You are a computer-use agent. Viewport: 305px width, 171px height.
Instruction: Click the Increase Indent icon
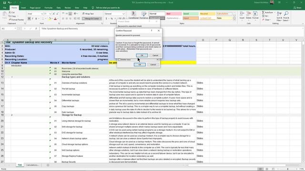click(79, 19)
